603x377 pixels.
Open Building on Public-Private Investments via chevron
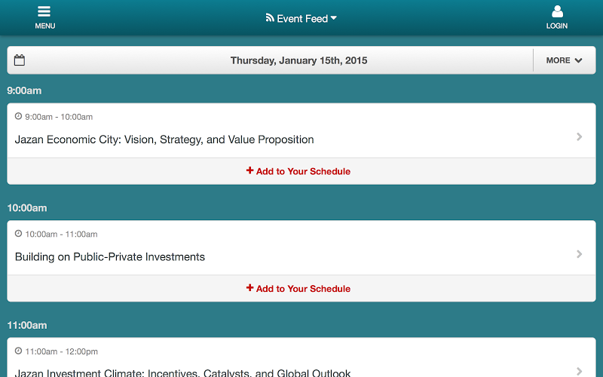click(x=579, y=254)
